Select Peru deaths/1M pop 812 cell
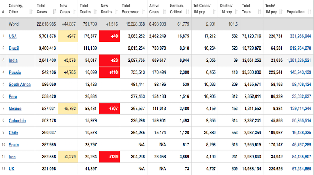The width and height of the screenshot is (314, 175). 229,96
